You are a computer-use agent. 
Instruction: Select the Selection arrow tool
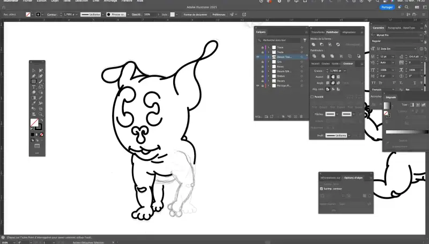pos(34,70)
